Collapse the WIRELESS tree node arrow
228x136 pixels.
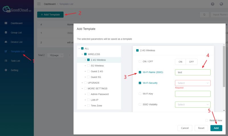pyautogui.click(x=82, y=54)
